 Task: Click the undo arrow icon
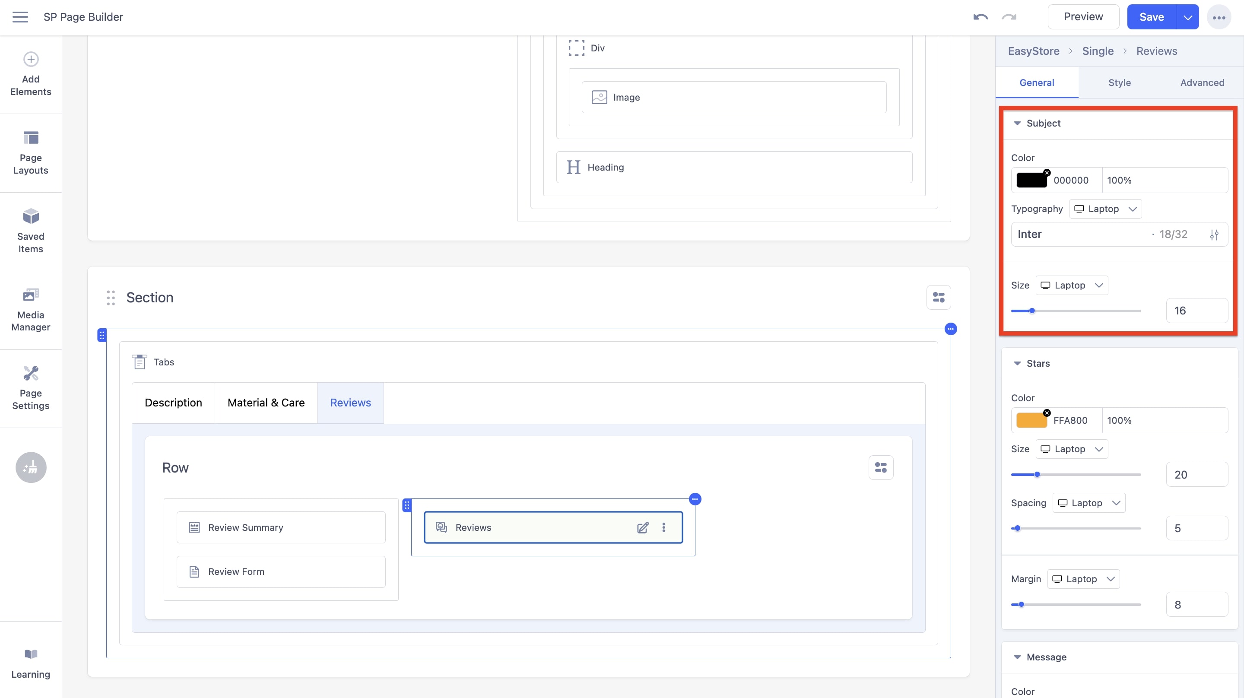pos(980,16)
